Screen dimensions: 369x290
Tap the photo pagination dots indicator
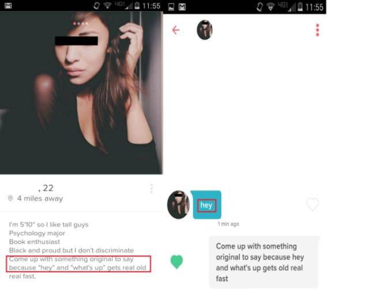pos(81,23)
